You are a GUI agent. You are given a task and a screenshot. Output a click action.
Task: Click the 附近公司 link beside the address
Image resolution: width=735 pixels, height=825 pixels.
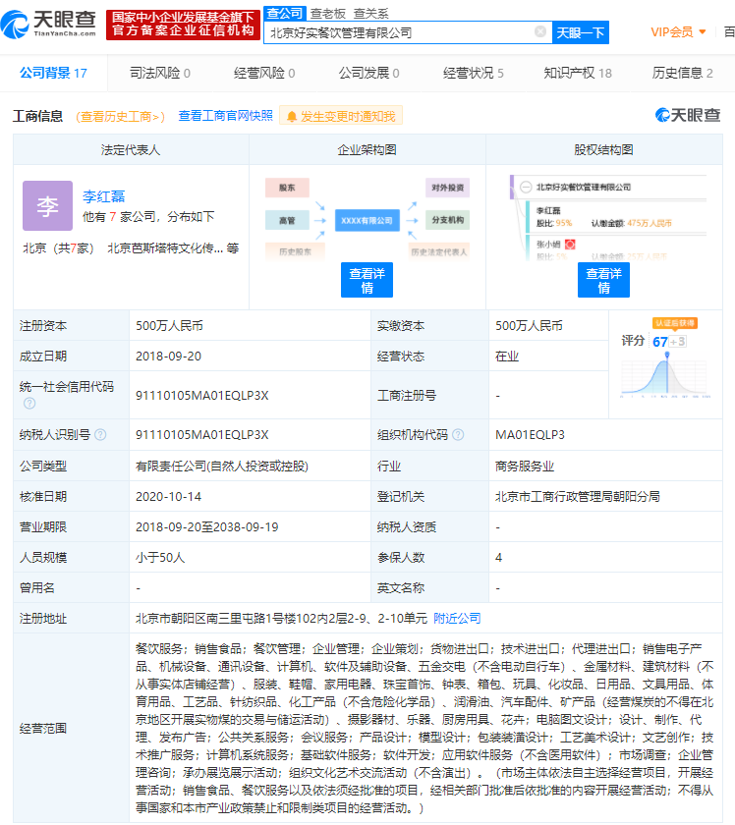(457, 618)
